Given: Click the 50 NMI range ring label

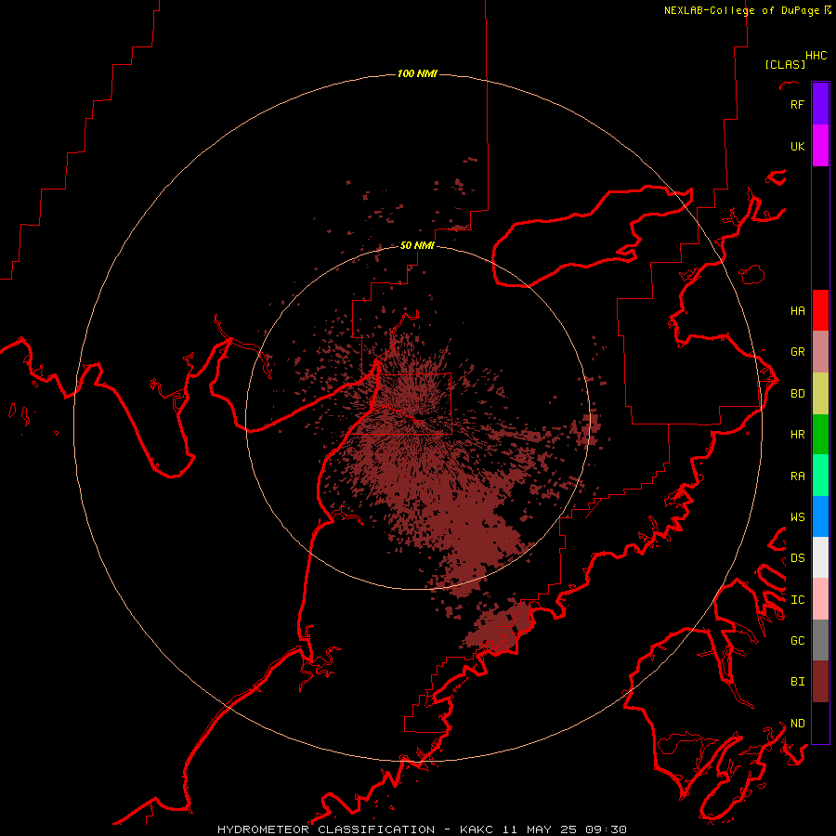Looking at the screenshot, I should click(x=417, y=246).
